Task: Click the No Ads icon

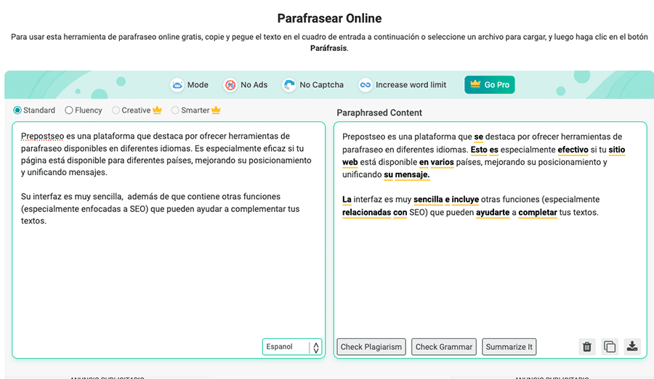Action: click(230, 85)
